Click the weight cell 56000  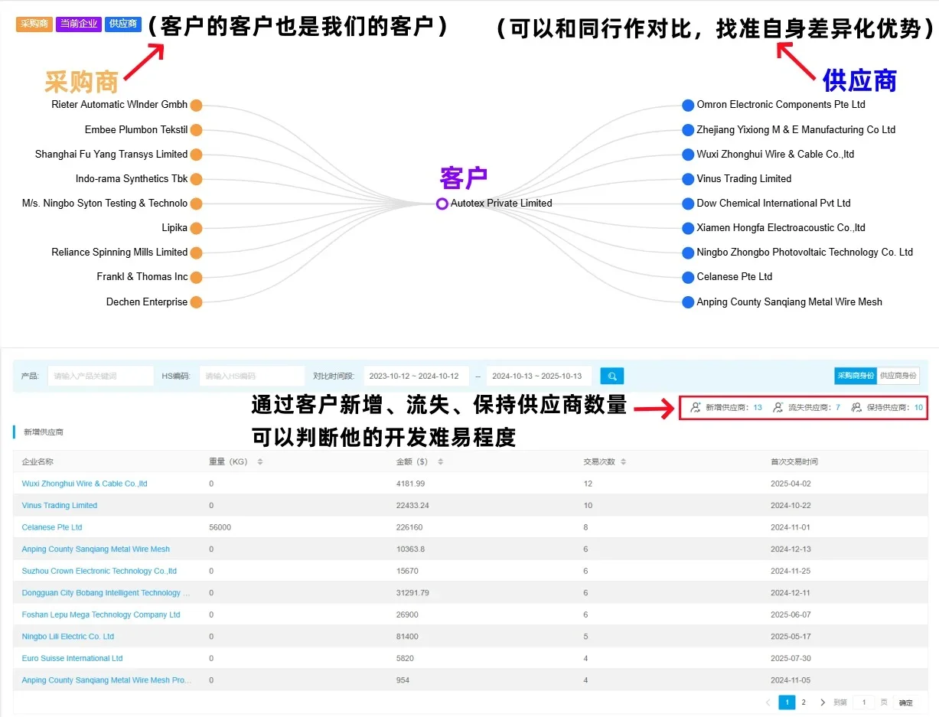220,527
